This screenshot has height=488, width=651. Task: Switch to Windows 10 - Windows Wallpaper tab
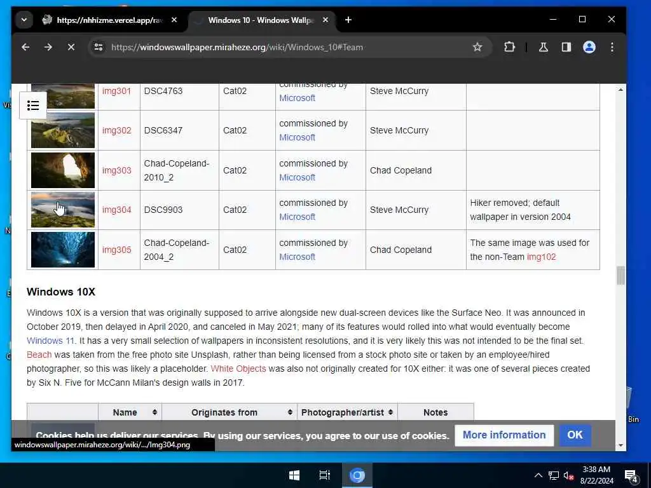[x=259, y=20]
